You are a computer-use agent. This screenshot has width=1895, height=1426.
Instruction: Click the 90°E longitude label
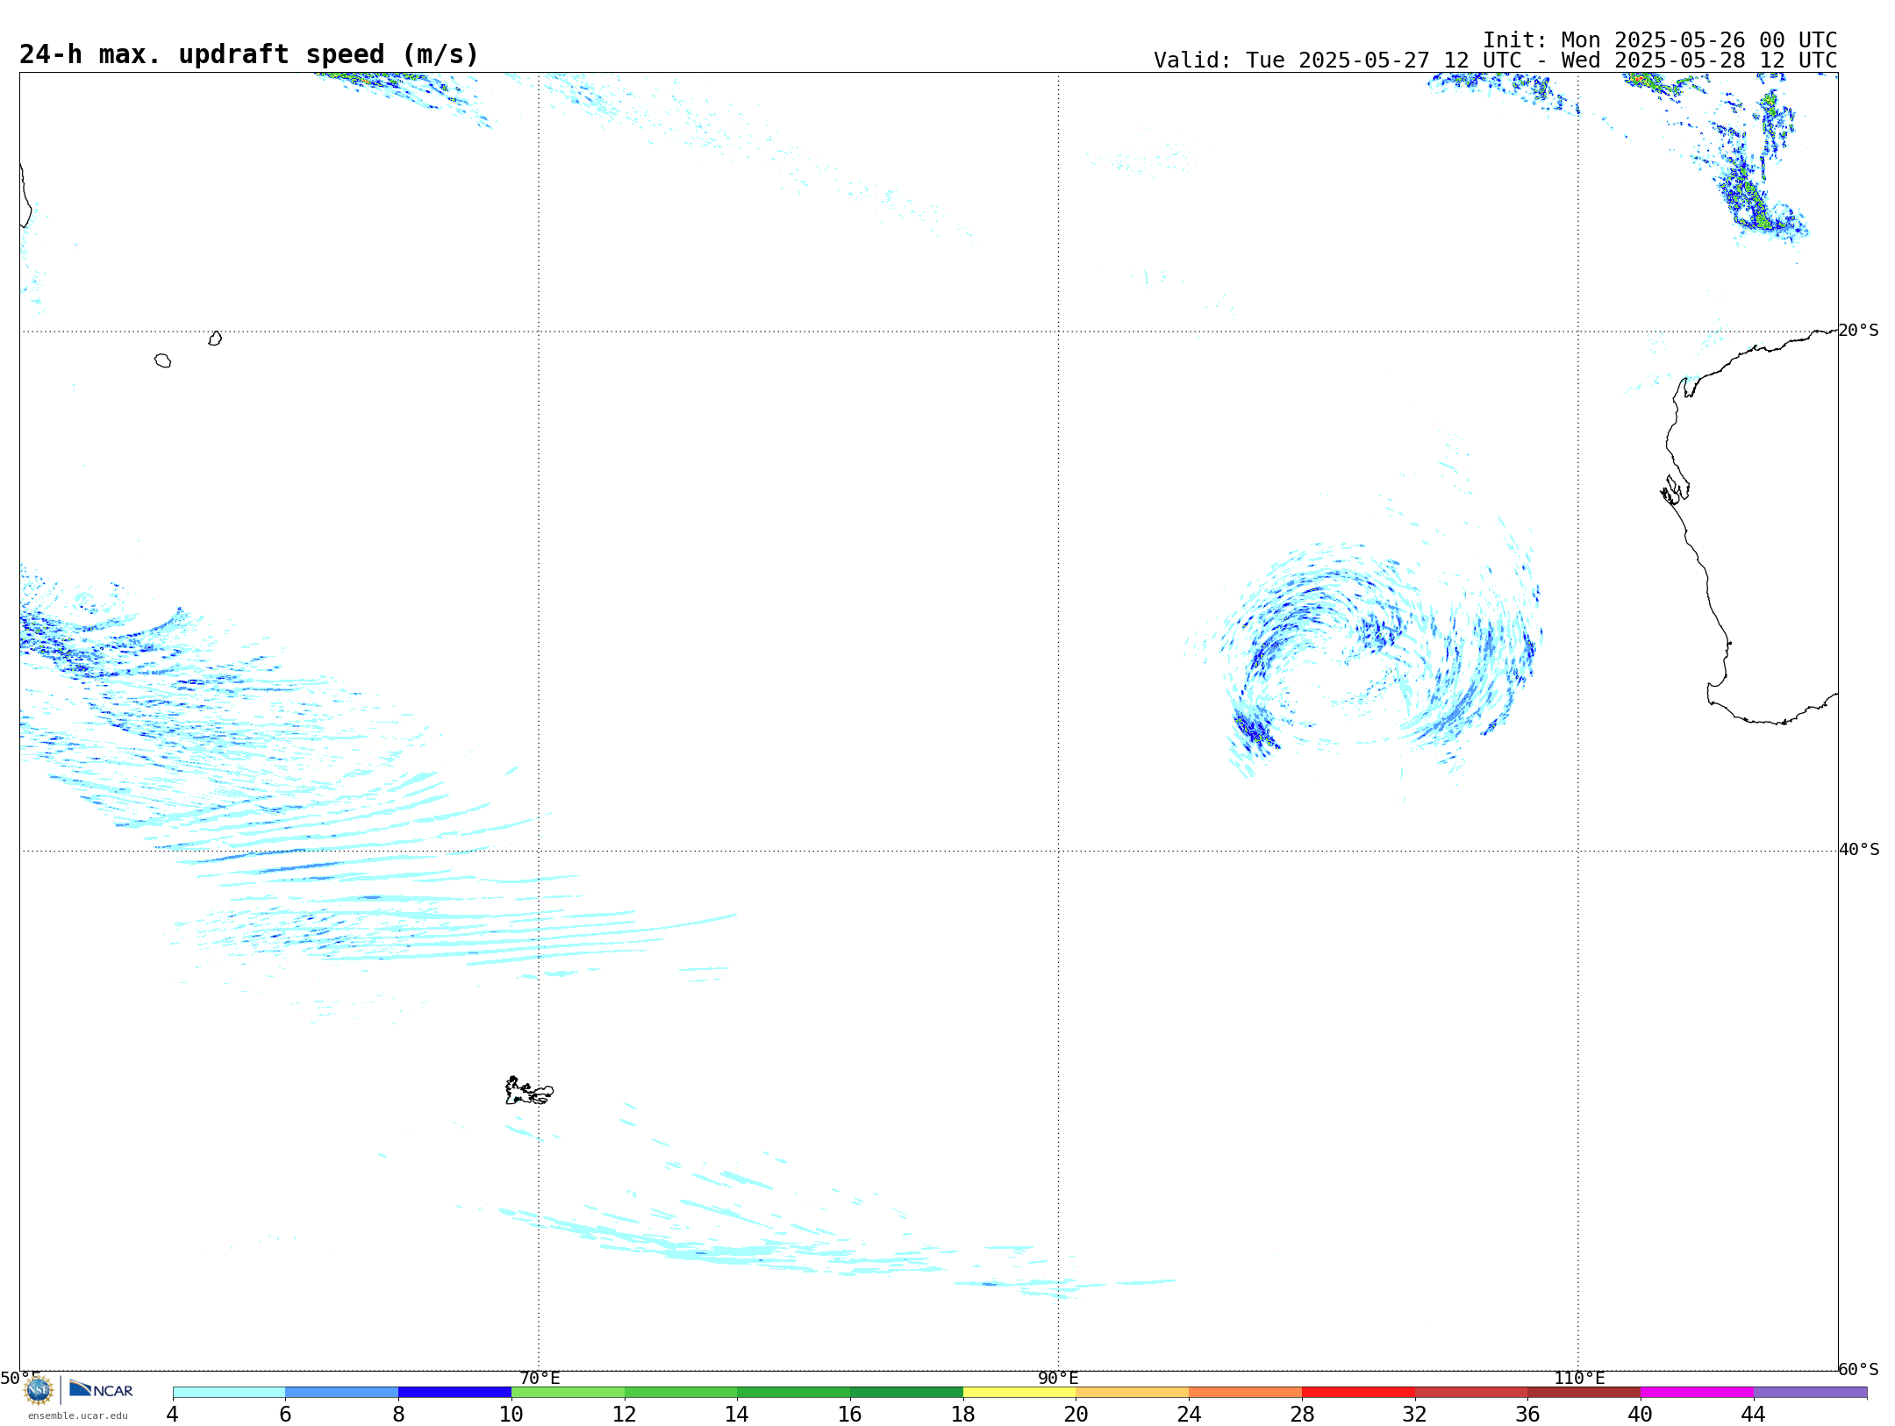point(1058,1378)
